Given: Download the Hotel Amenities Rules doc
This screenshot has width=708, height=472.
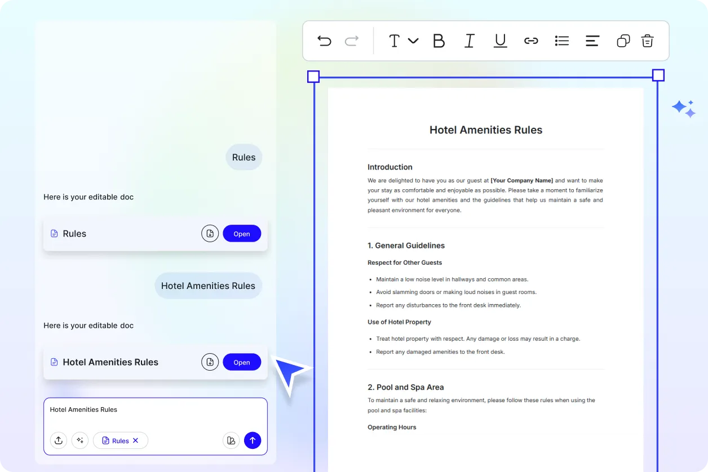Looking at the screenshot, I should point(210,362).
